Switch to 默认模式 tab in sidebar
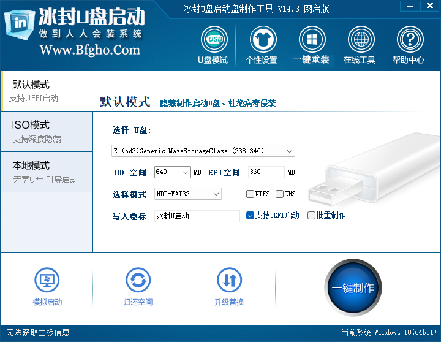 [x=47, y=91]
